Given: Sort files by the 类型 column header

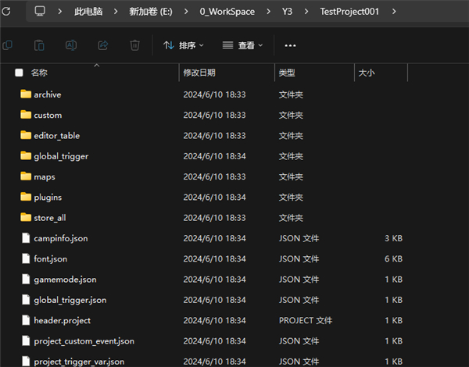Looking at the screenshot, I should pos(287,73).
